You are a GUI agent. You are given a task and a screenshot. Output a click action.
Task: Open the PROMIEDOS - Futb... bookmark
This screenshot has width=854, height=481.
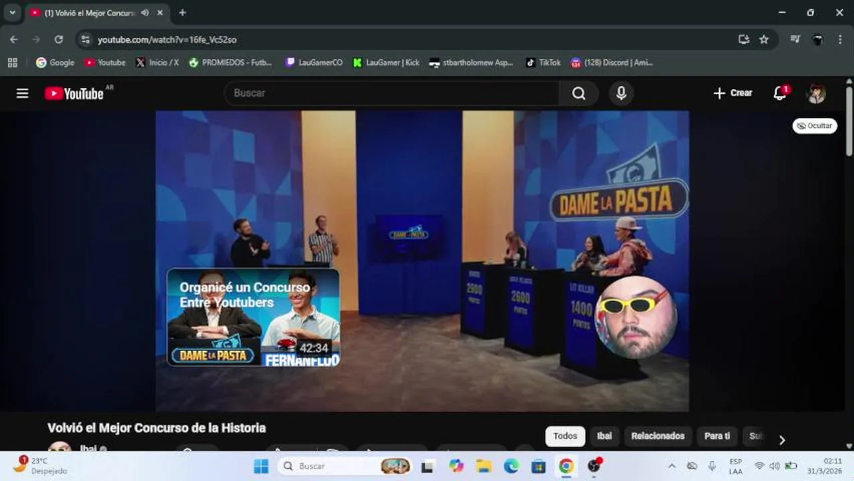point(231,62)
